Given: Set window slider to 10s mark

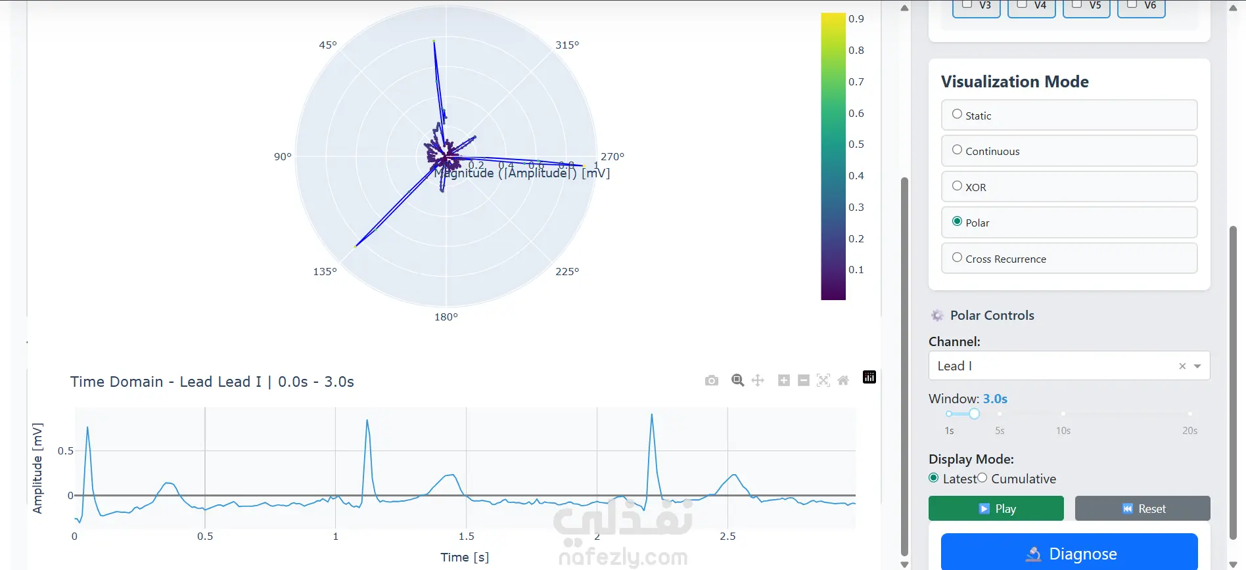Looking at the screenshot, I should point(1063,414).
